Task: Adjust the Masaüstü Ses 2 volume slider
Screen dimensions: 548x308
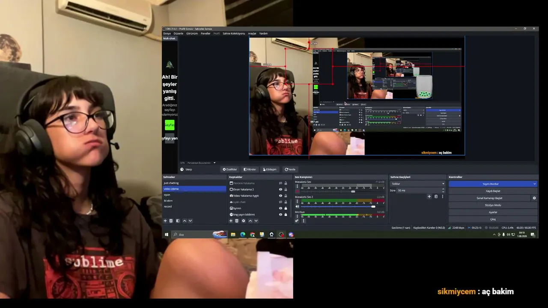Action: tap(373, 206)
